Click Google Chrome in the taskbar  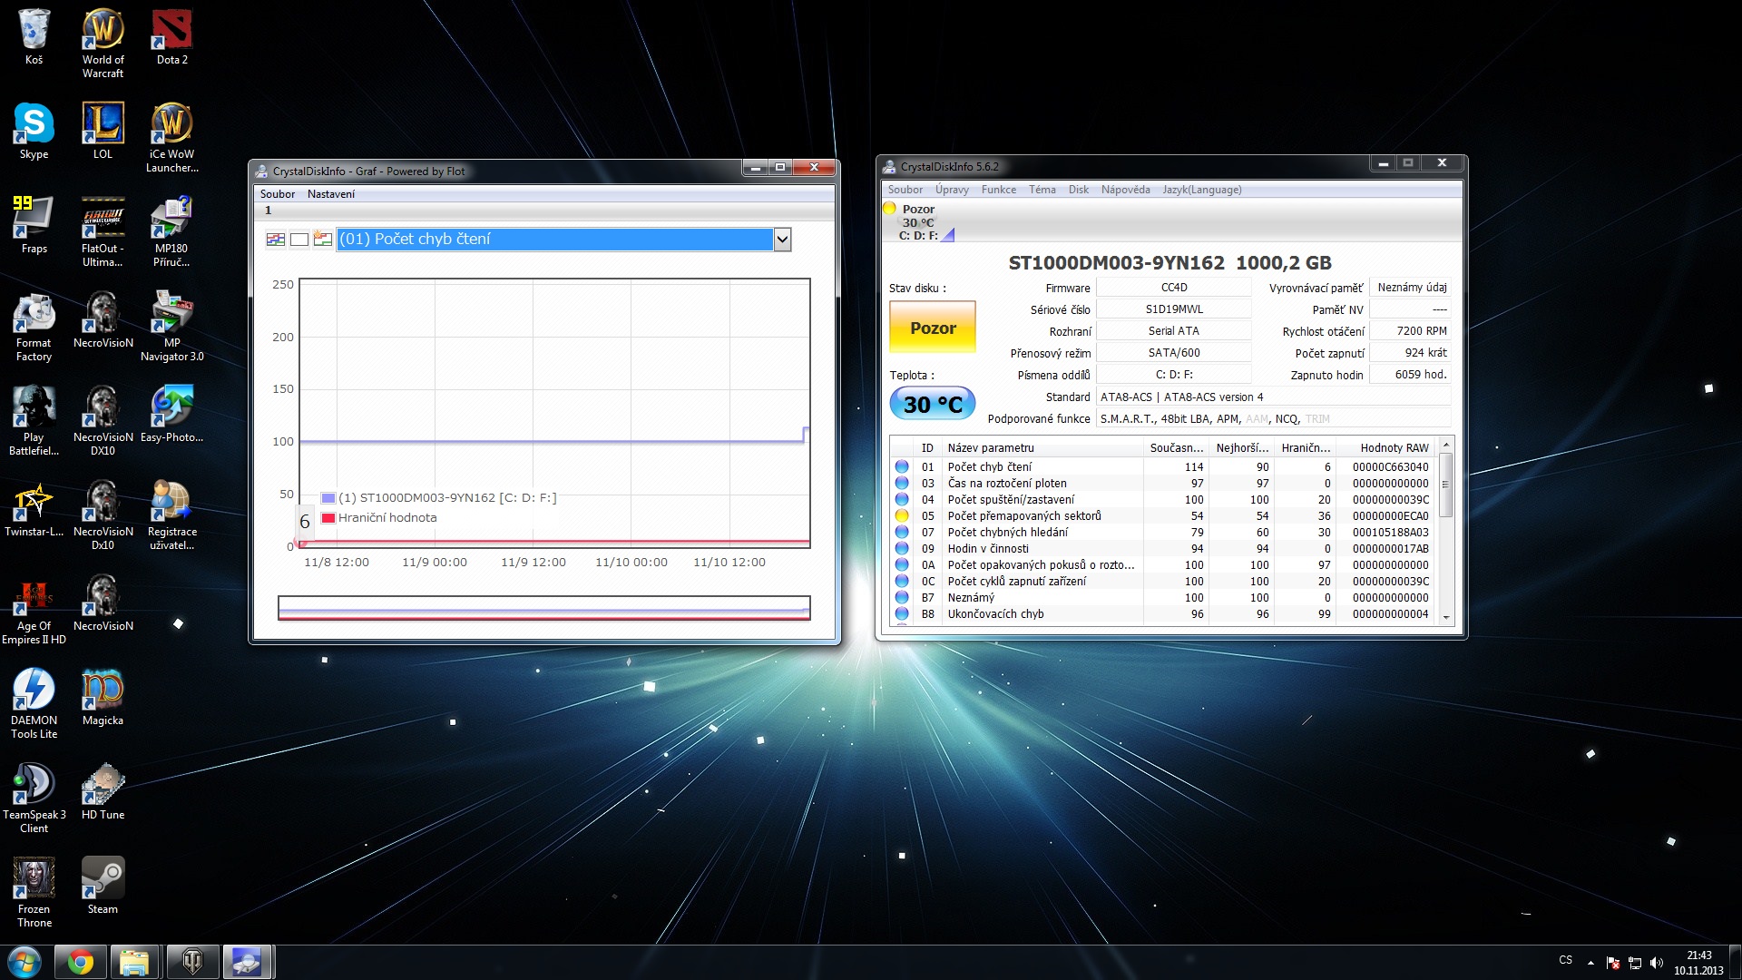point(80,962)
